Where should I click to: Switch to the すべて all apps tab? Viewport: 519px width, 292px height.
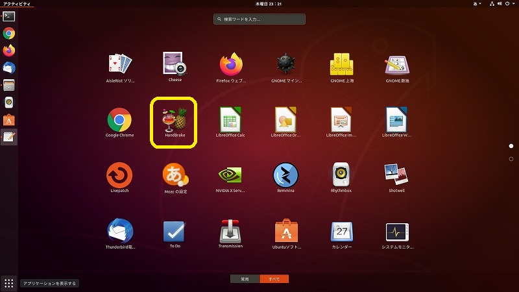(274, 279)
